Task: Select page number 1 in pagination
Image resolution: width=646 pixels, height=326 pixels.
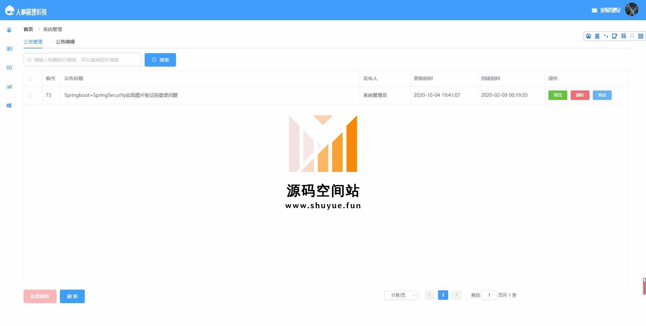Action: tap(443, 295)
